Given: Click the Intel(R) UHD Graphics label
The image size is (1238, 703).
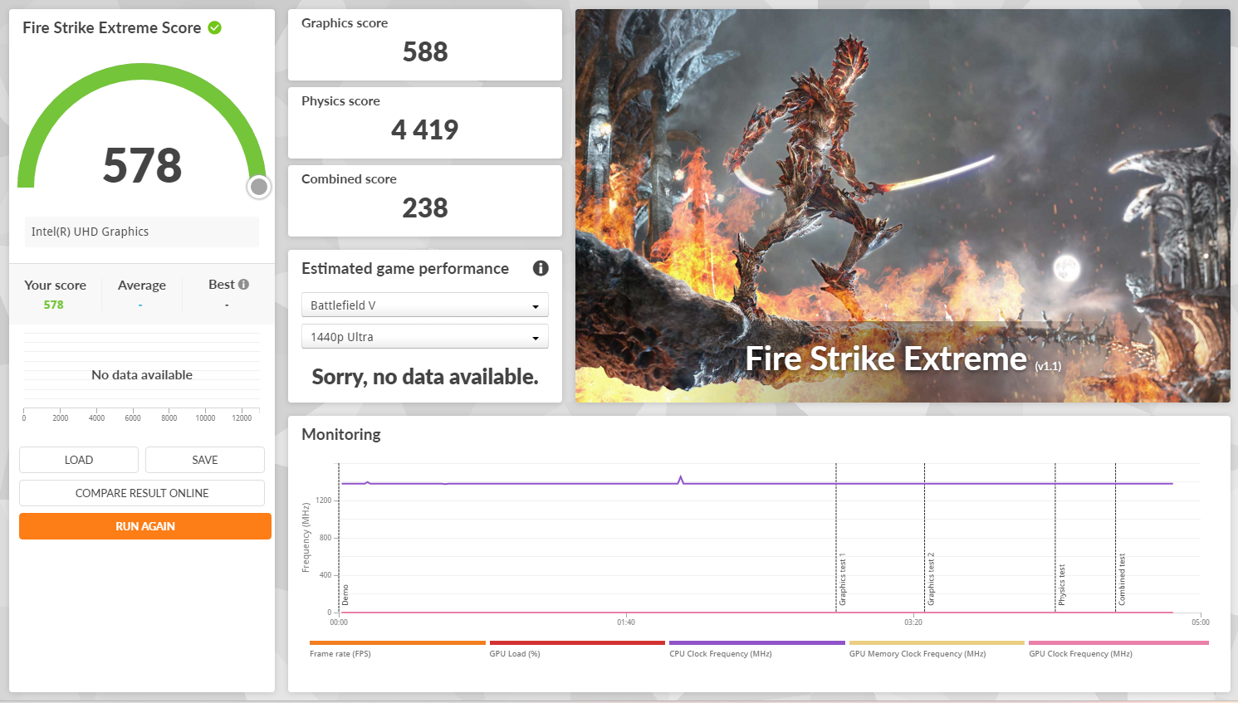Looking at the screenshot, I should (90, 232).
